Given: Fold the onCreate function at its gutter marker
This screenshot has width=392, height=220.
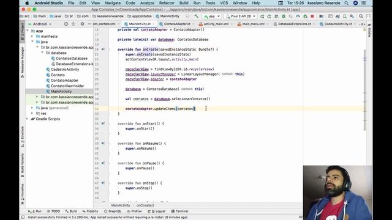Looking at the screenshot, I should 109,50.
